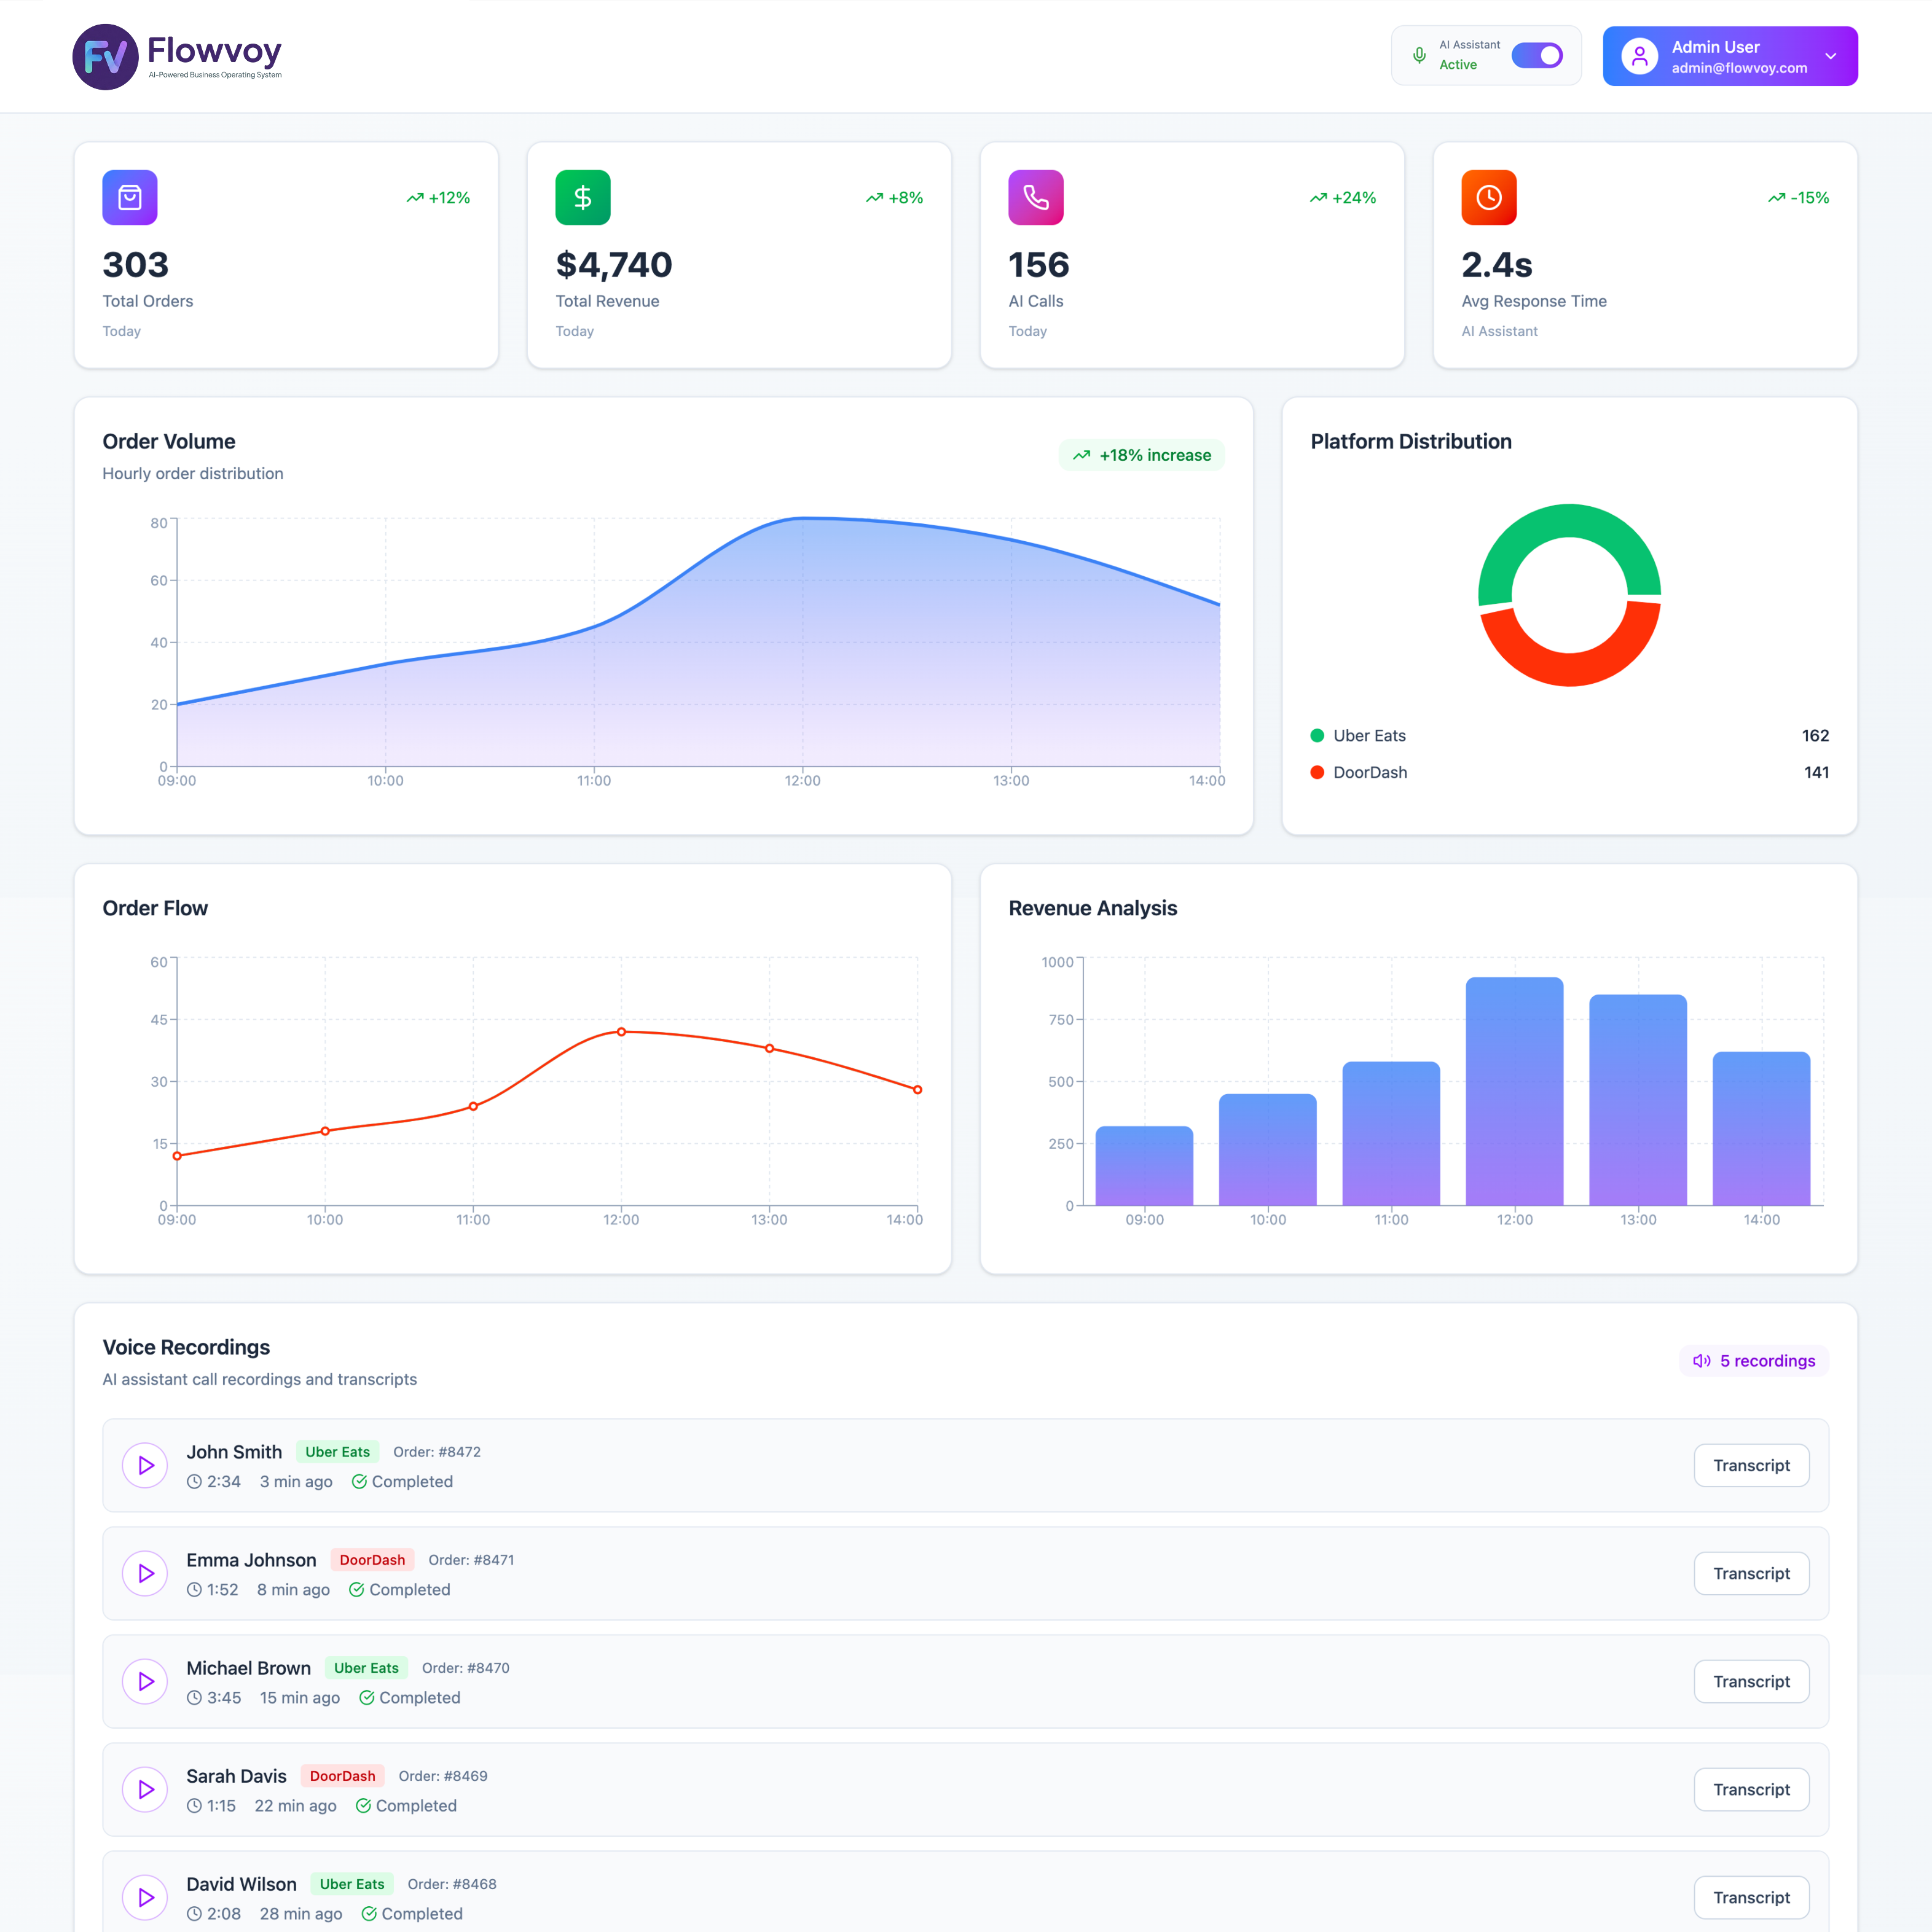Play David Wilson's voice recording
This screenshot has height=1932, width=1932.
pyautogui.click(x=145, y=1898)
